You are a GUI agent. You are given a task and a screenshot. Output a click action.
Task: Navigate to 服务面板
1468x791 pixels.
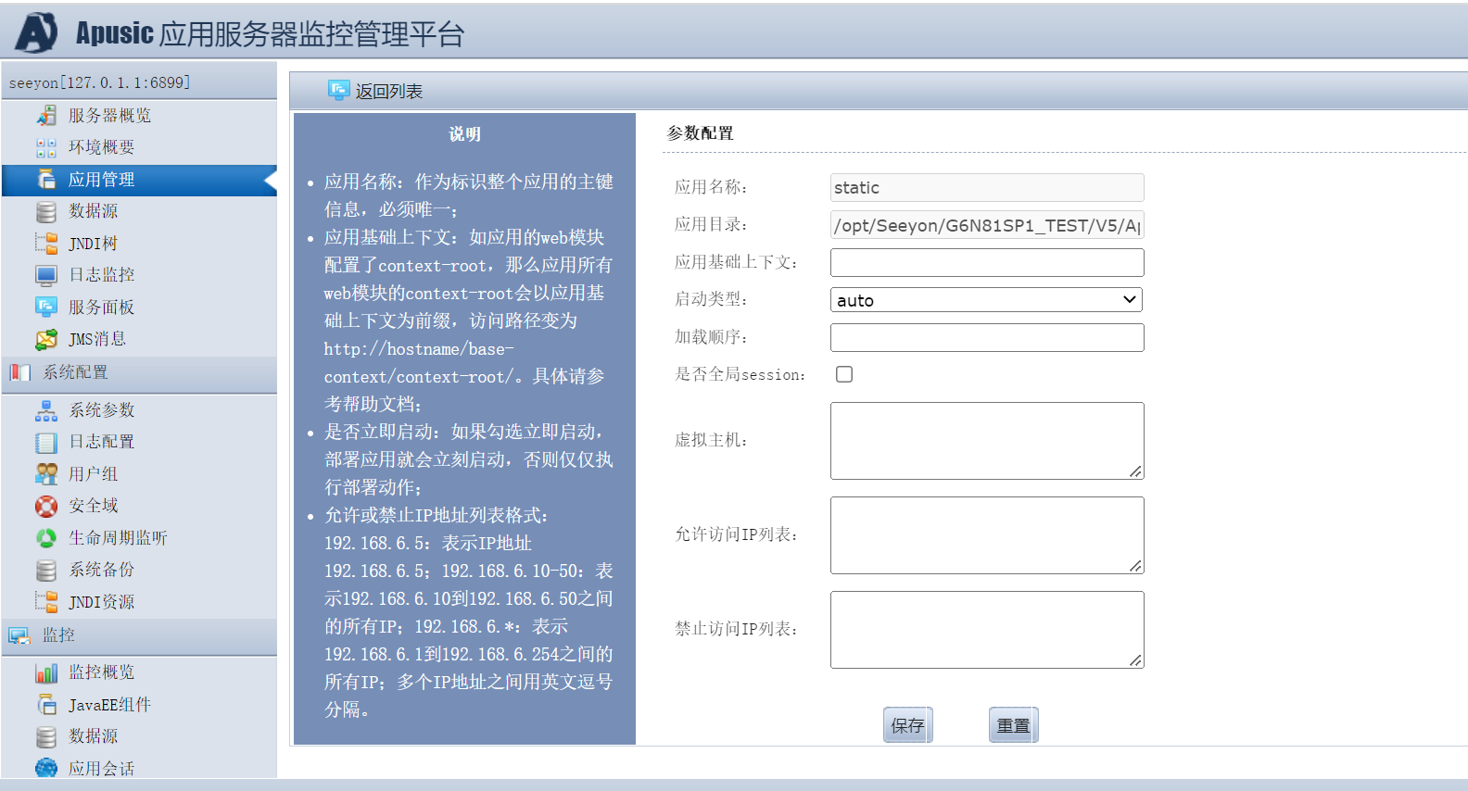[101, 307]
